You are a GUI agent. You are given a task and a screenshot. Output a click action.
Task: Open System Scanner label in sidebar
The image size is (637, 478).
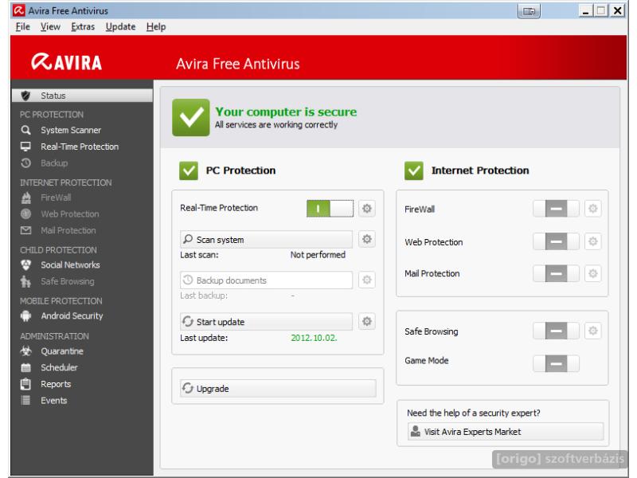(71, 130)
